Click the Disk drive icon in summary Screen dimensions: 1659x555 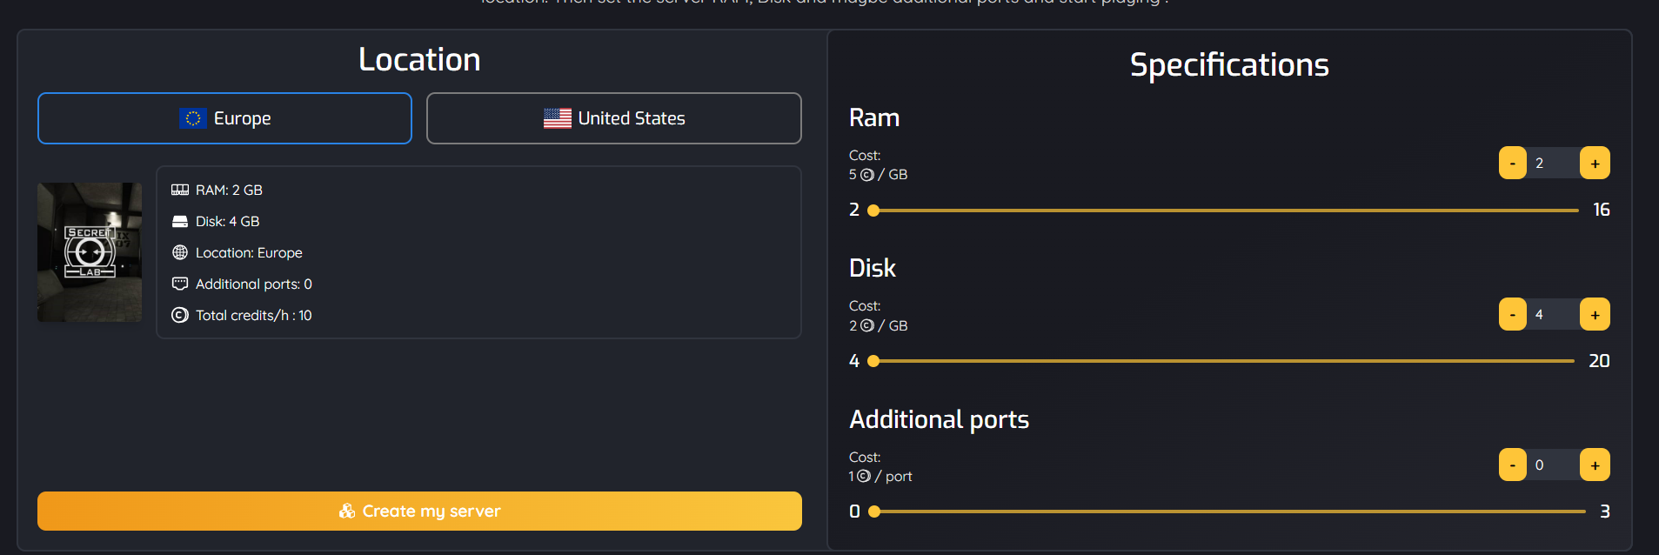point(180,221)
